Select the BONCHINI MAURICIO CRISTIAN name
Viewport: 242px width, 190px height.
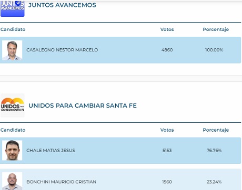coord(62,182)
